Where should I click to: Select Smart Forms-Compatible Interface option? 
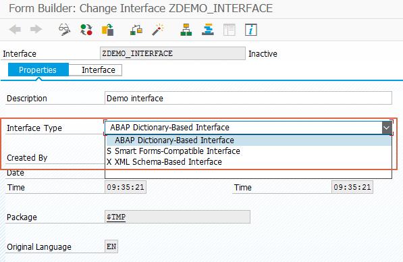point(249,151)
